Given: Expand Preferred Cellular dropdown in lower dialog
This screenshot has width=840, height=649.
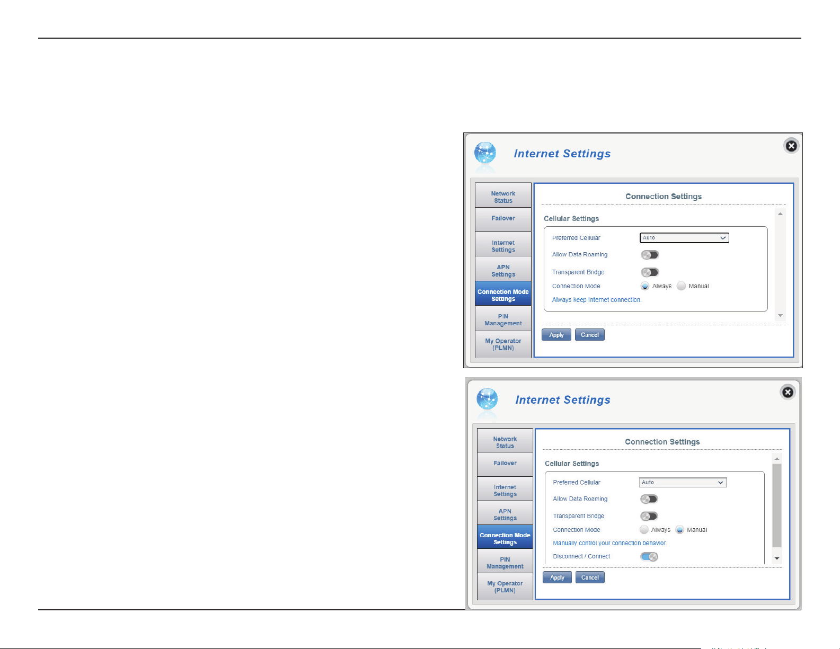Looking at the screenshot, I should click(683, 482).
